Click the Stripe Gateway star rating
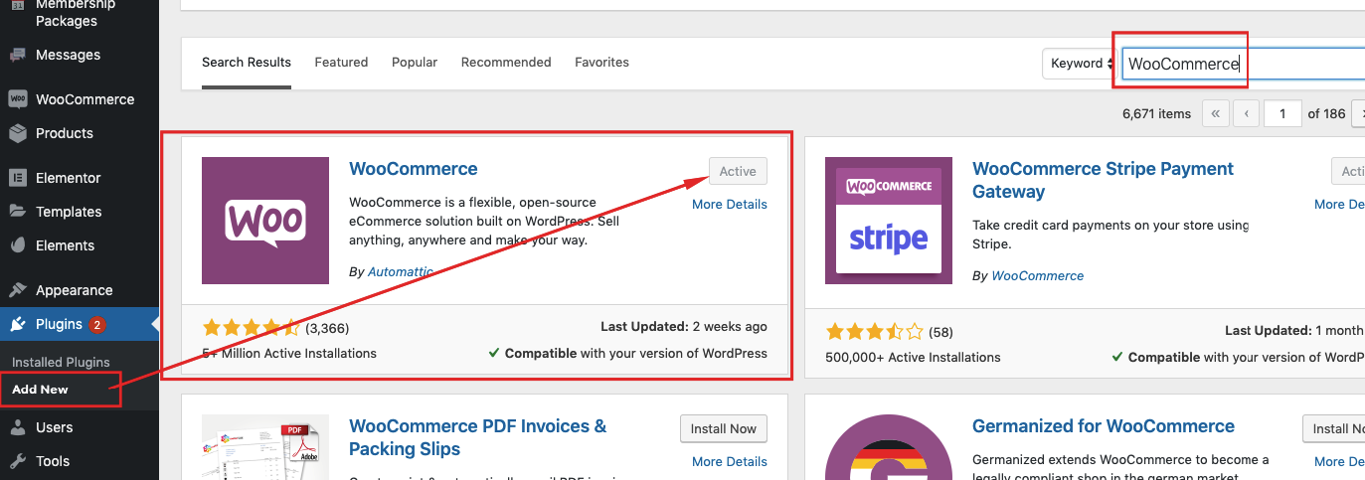The height and width of the screenshot is (480, 1365). 874,331
